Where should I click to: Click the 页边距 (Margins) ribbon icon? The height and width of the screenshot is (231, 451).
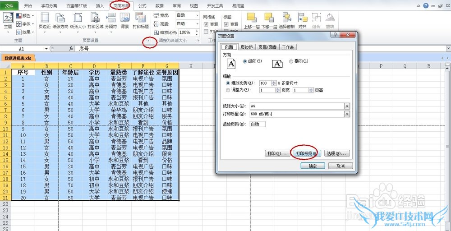(x=44, y=20)
